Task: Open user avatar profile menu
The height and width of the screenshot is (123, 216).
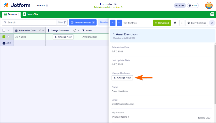Action: point(209,5)
